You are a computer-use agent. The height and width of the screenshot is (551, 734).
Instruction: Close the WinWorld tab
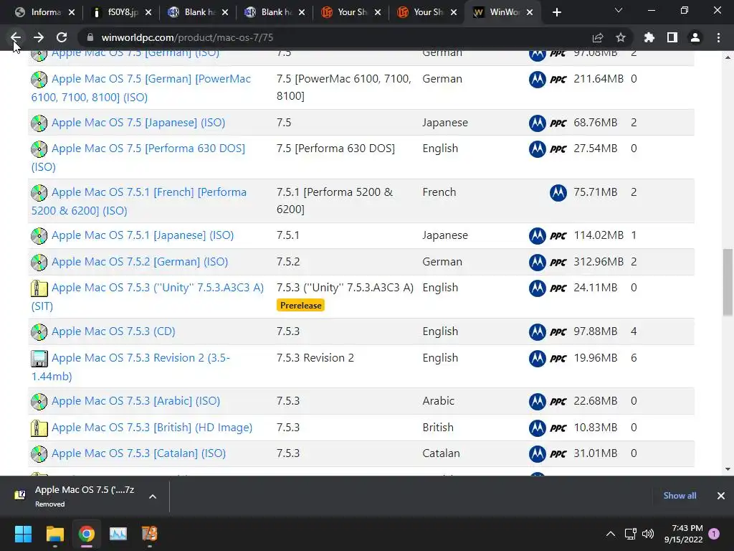[530, 13]
